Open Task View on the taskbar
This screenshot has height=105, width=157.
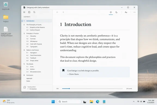[85, 102]
